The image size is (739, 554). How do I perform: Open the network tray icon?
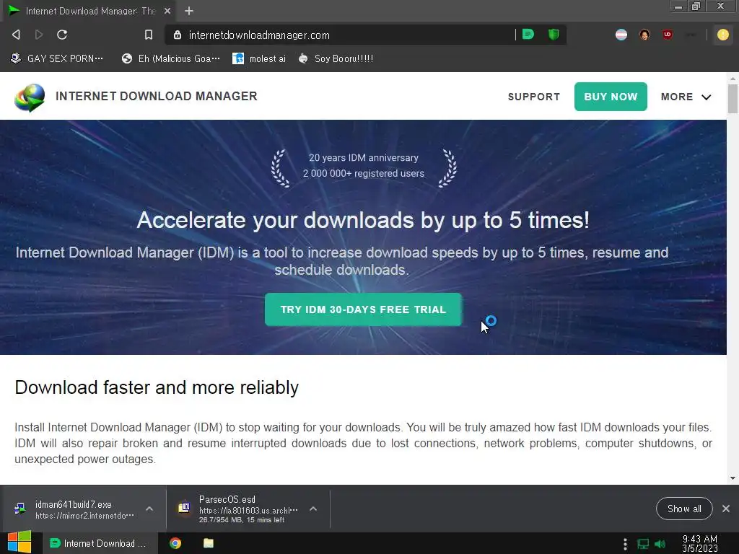[x=643, y=544]
